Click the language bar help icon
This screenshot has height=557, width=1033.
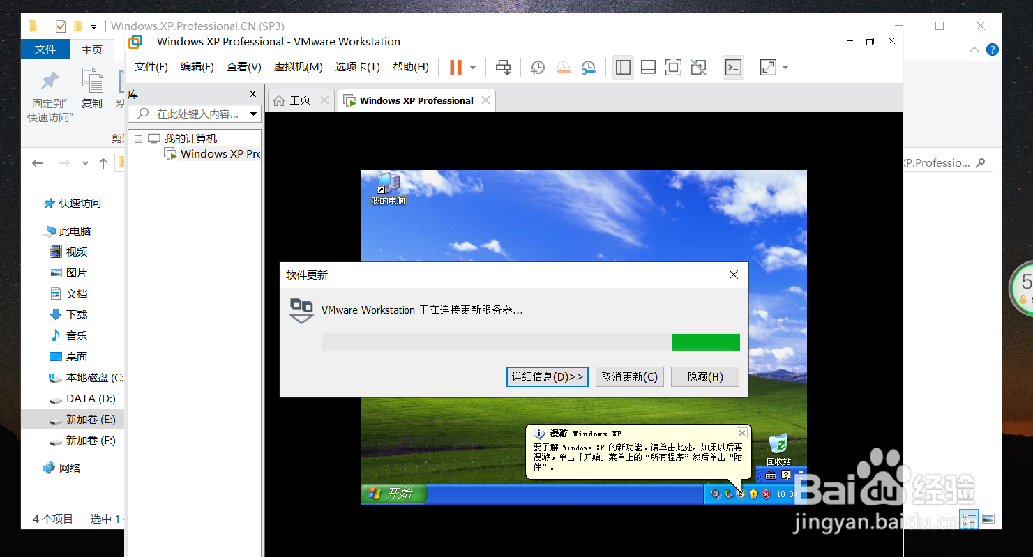(x=785, y=475)
